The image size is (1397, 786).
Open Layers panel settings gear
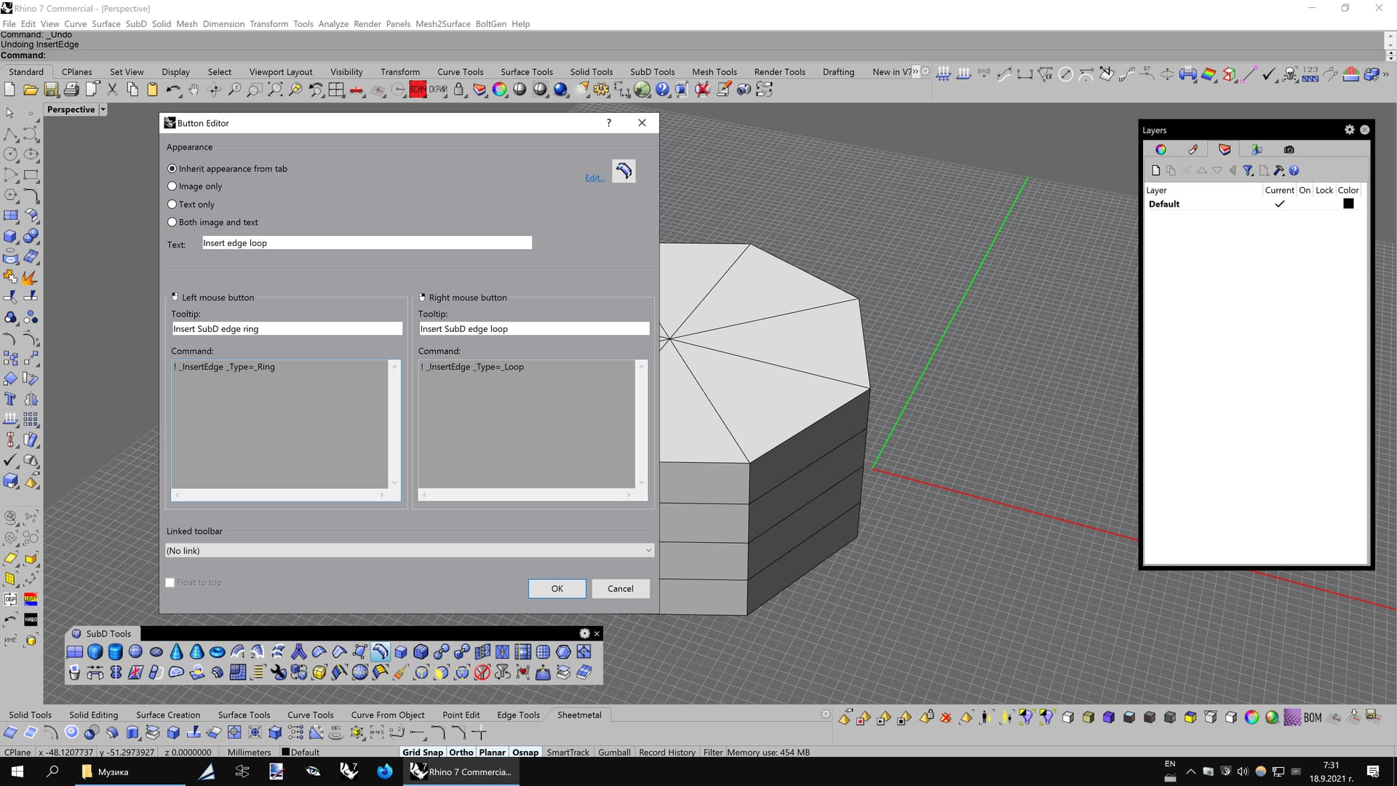pyautogui.click(x=1350, y=130)
